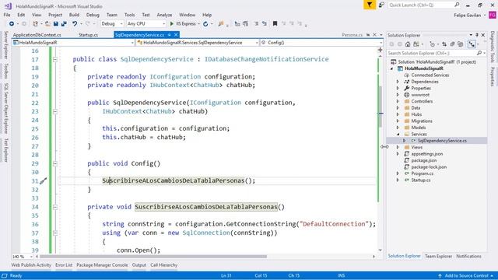Close the Persona.cs preview tab

point(374,35)
